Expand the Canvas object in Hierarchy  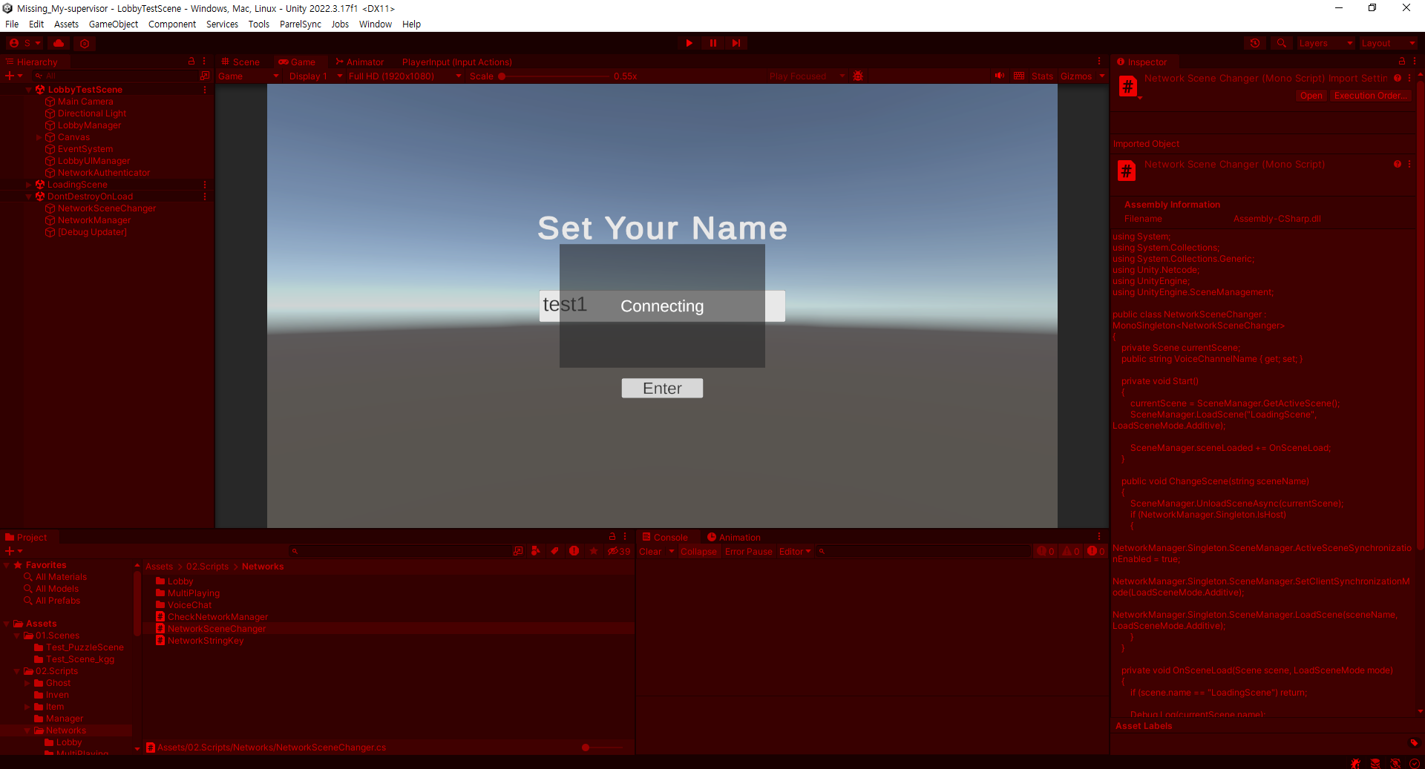(39, 137)
